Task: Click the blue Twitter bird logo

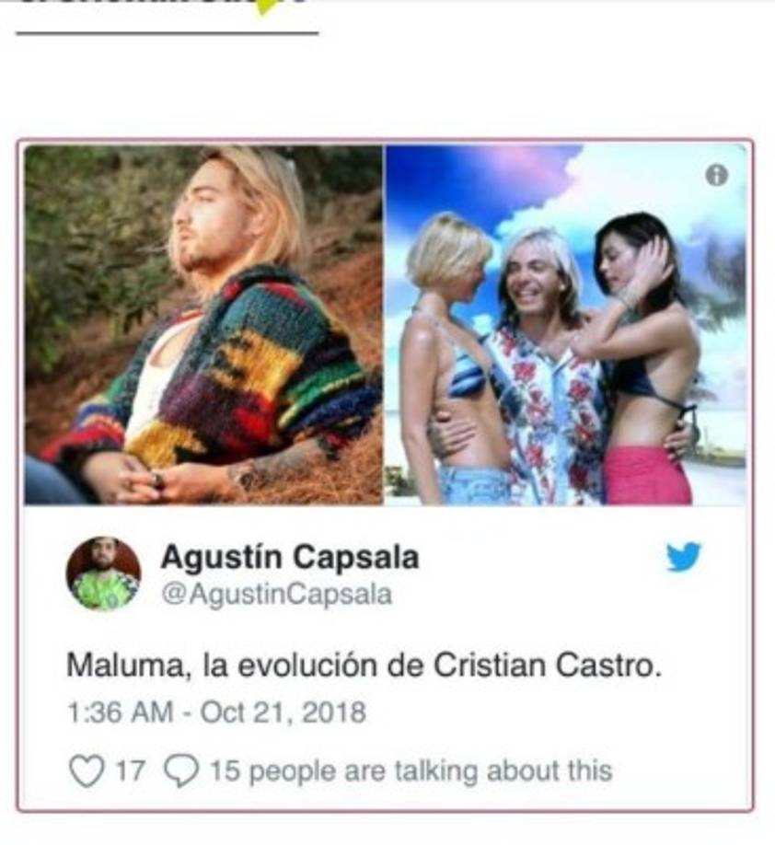Action: [x=684, y=556]
